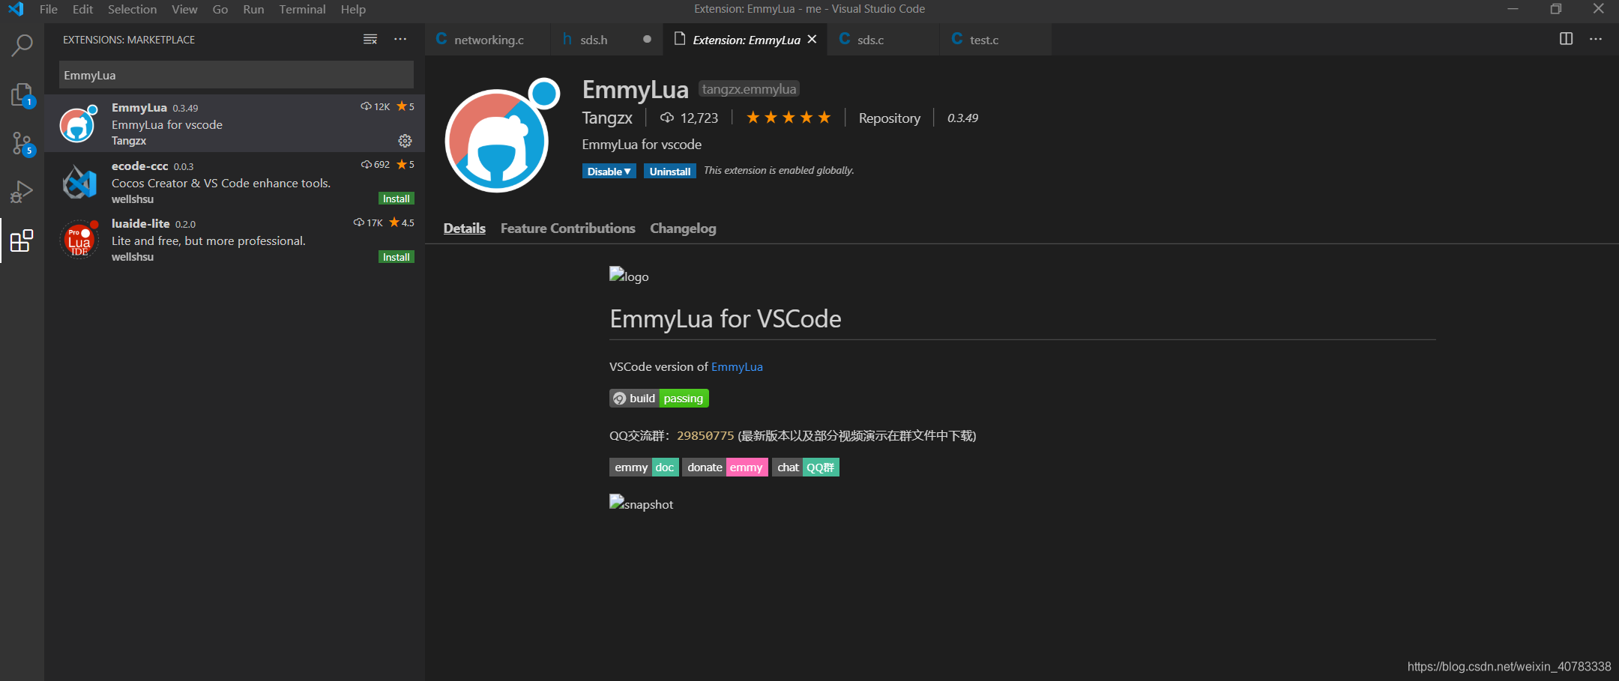Uninstall the EmmyLua extension
Image resolution: width=1619 pixels, height=681 pixels.
point(669,171)
